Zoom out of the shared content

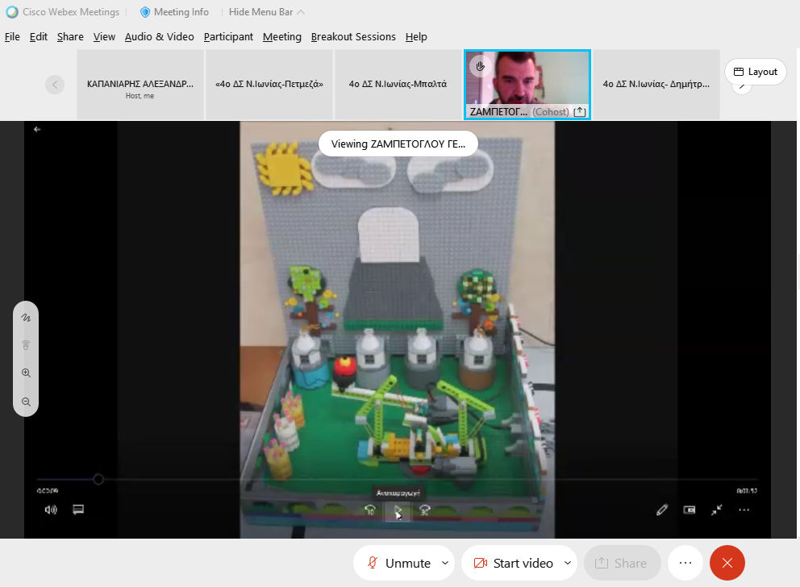[x=26, y=402]
